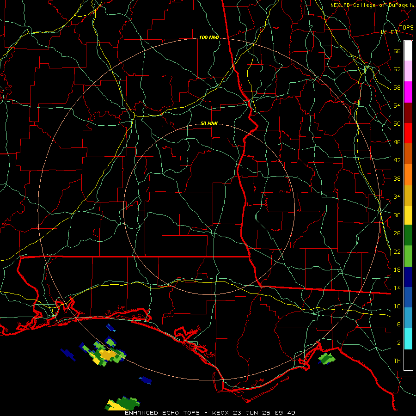Click the legend value "30"
This screenshot has height=416, width=416.
397,215
